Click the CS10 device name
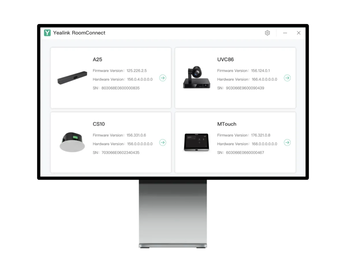The height and width of the screenshot is (263, 346). [x=99, y=124]
